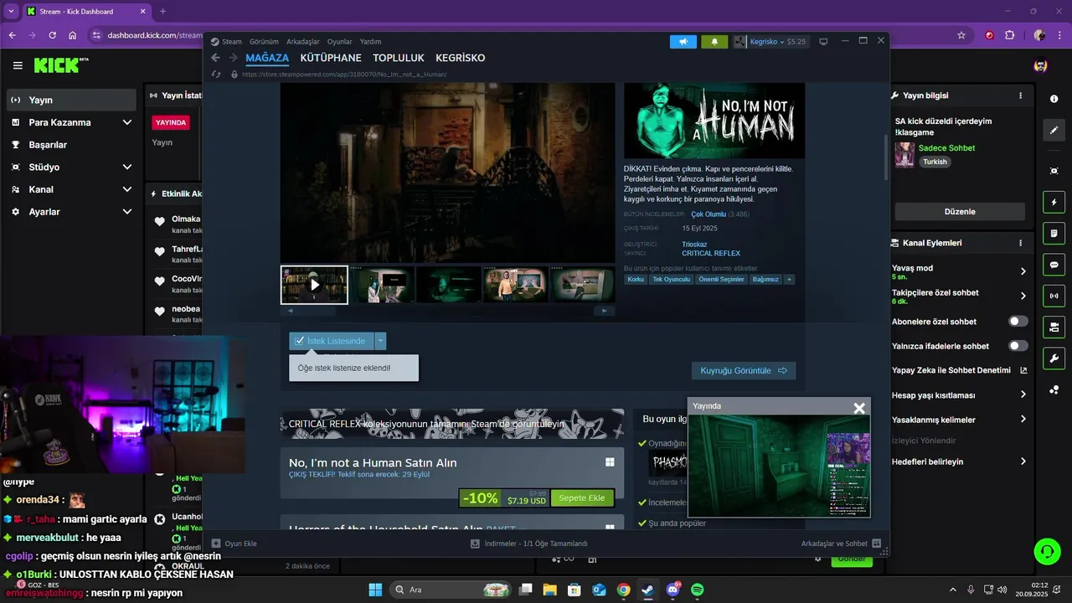Viewport: 1072px width, 603px height.
Task: Switch Steam to Big Picture mode icon
Action: tap(823, 41)
